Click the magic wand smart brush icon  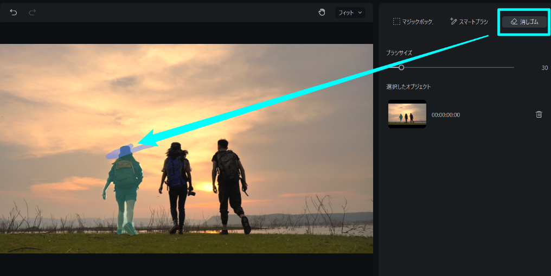click(x=453, y=22)
